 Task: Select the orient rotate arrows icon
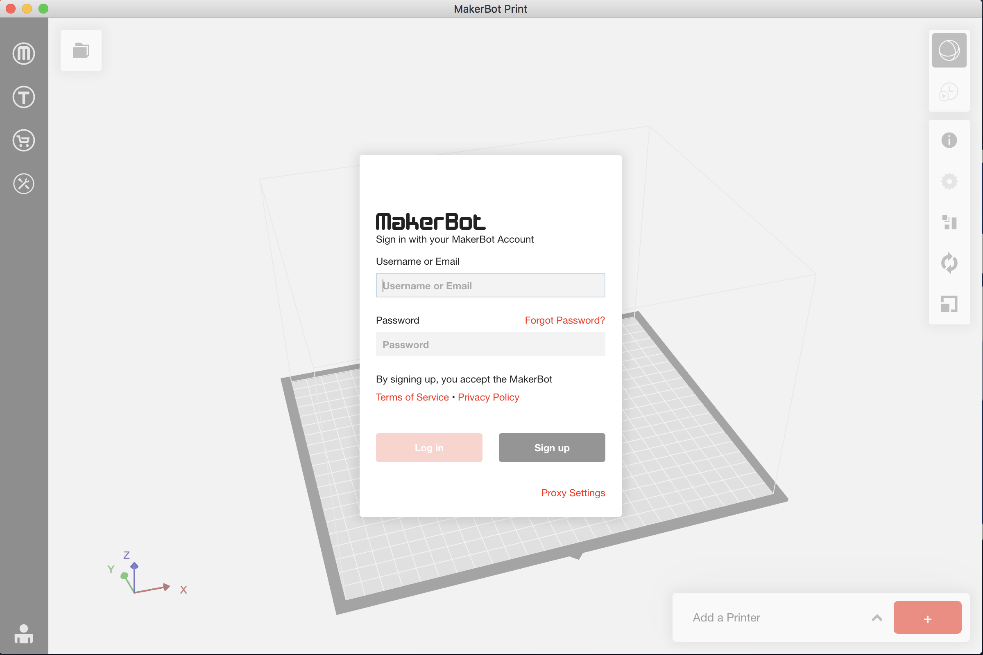(x=949, y=263)
